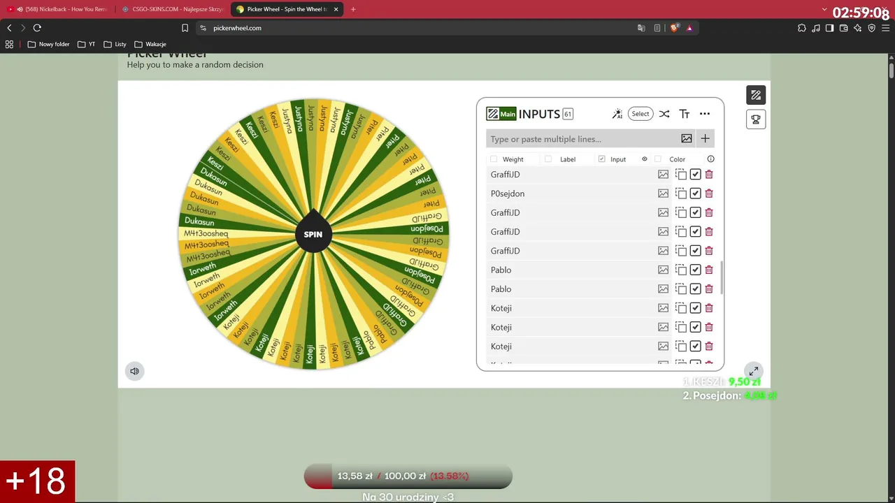The image size is (895, 503).
Task: Toggle the eye visibility icon beside Input
Action: point(645,159)
